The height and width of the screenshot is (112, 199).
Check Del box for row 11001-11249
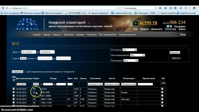point(162,102)
